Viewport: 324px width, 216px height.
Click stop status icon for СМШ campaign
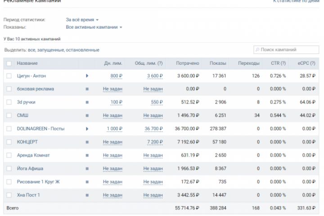pyautogui.click(x=87, y=116)
